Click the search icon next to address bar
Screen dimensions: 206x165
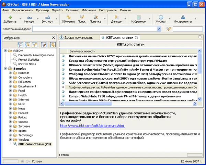[169, 29]
